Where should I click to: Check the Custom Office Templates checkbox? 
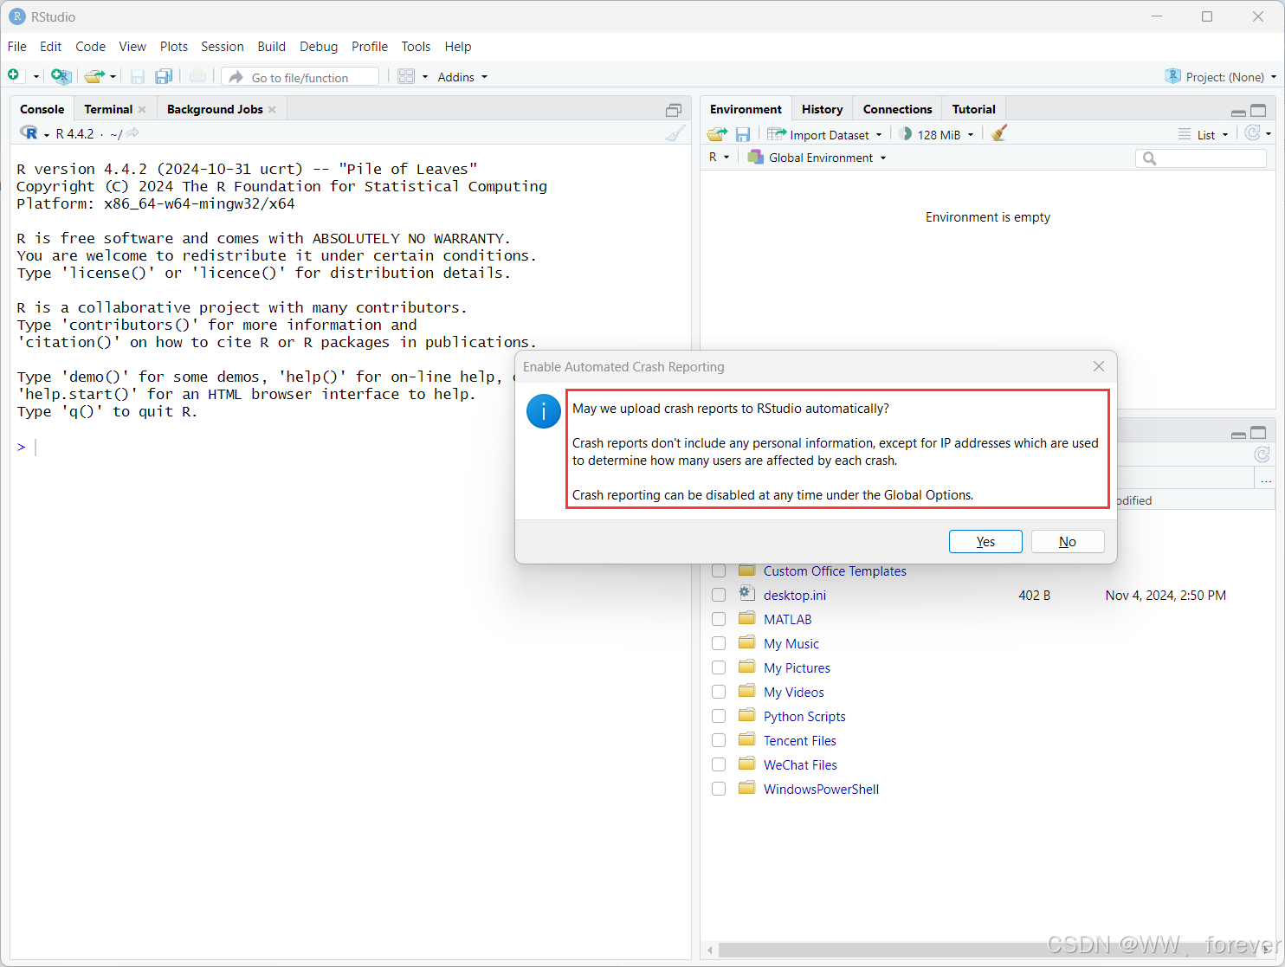tap(719, 571)
